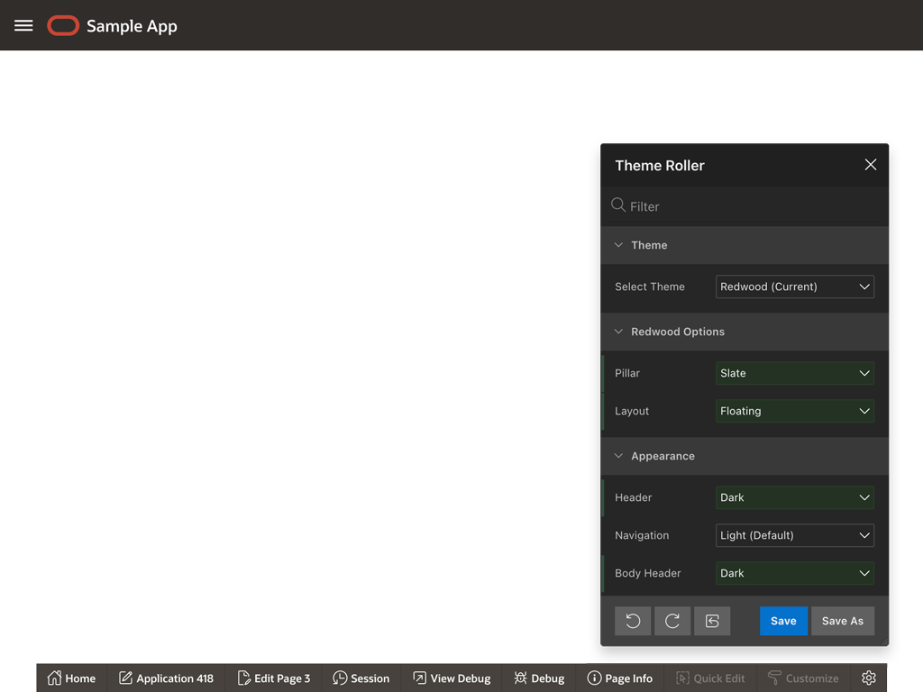Click the Reset theme icon button
The height and width of the screenshot is (692, 923).
click(712, 621)
